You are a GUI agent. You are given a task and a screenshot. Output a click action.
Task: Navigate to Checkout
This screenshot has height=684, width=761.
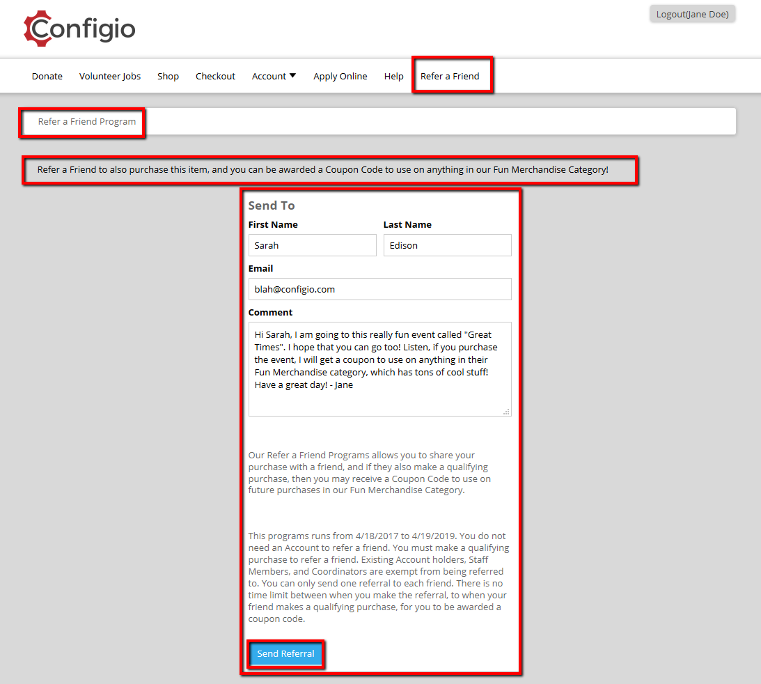(215, 76)
